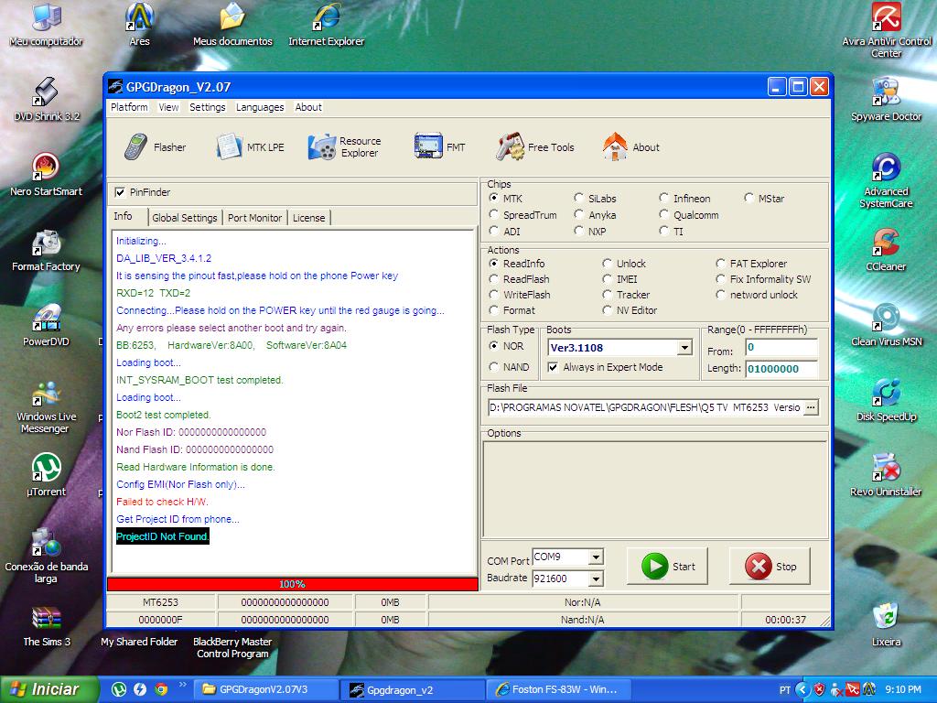Open Nero StartSmart shortcut
937x703 pixels.
click(46, 175)
